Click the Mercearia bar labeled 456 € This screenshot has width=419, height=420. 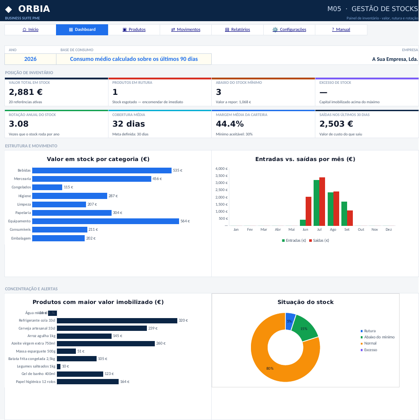(92, 179)
